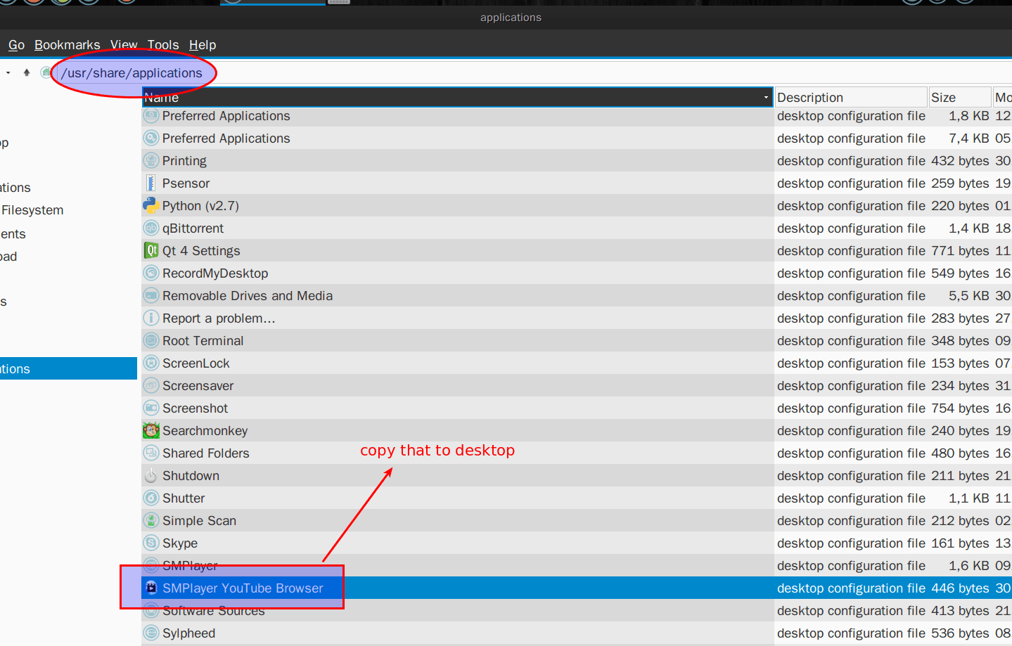Select the Shutter entry

pyautogui.click(x=184, y=498)
